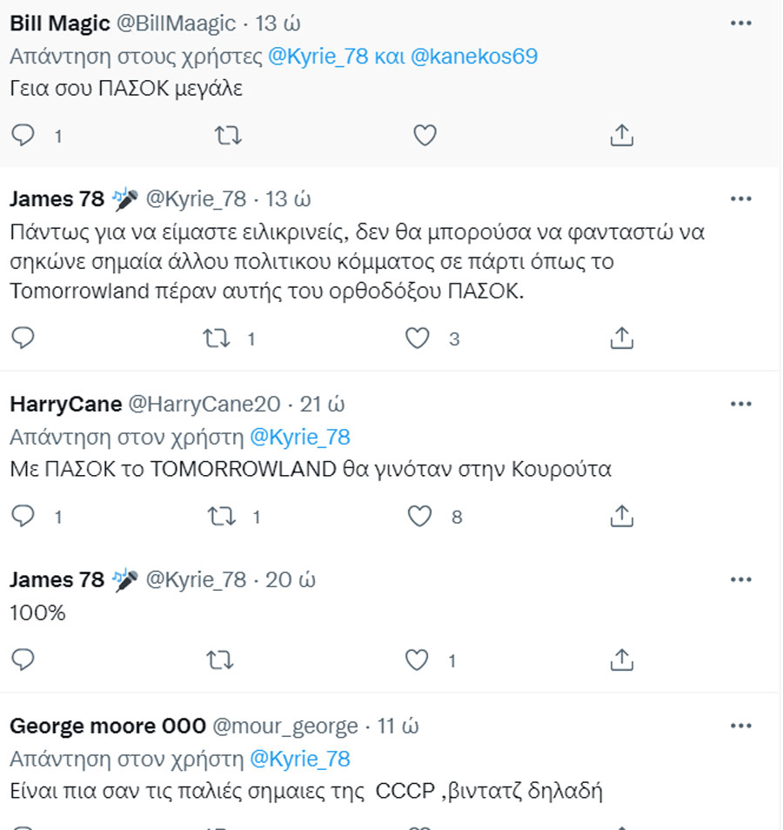
Task: Like Bill Magic's tweet
Action: point(425,136)
